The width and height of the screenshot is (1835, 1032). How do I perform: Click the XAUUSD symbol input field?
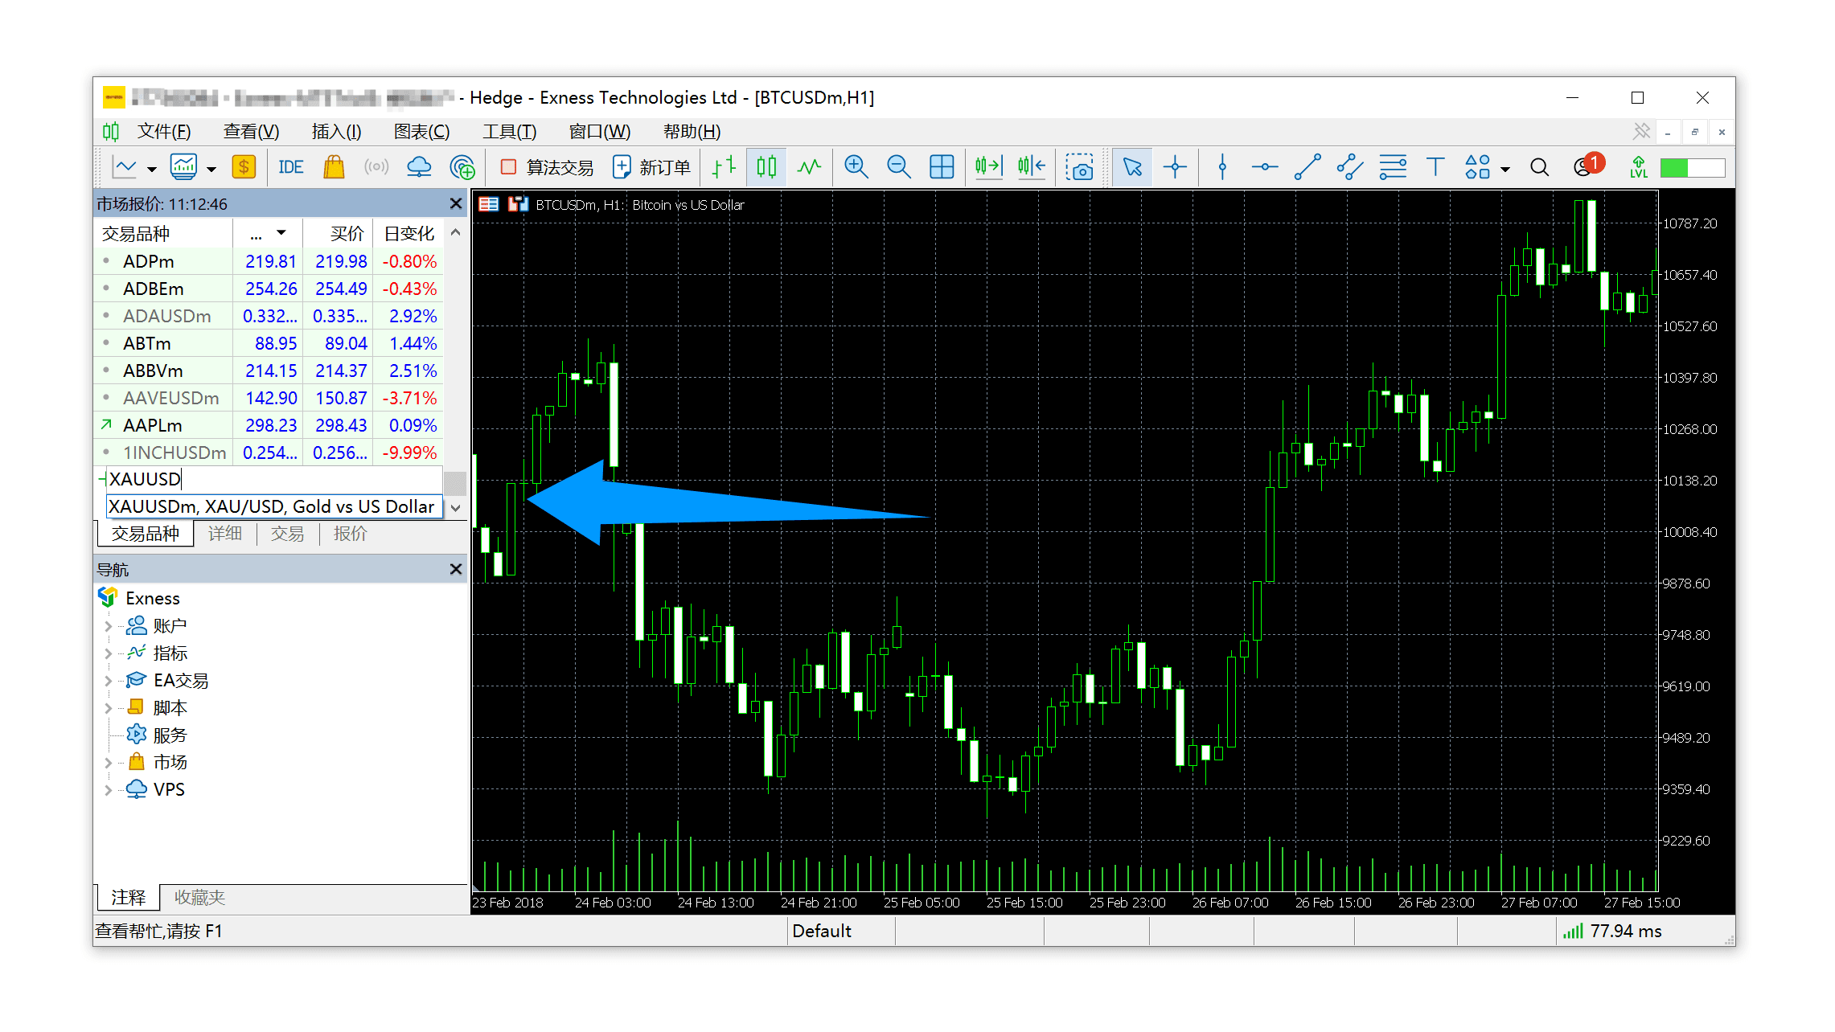tap(274, 479)
